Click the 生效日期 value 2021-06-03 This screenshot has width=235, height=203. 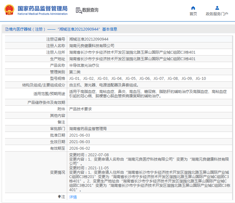pyautogui.click(x=80, y=142)
